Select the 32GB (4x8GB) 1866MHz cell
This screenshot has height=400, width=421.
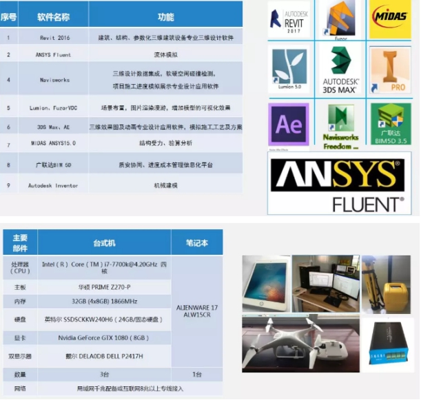tap(104, 302)
